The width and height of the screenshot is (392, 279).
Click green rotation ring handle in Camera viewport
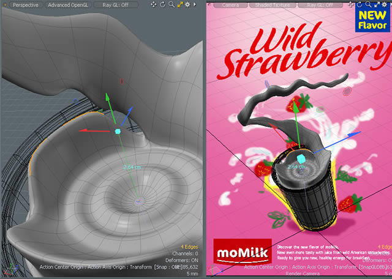pos(320,109)
